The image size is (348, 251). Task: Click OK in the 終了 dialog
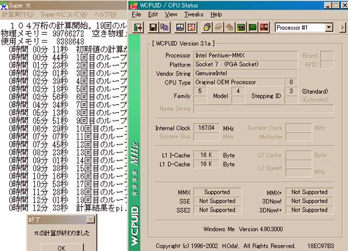coord(61,248)
